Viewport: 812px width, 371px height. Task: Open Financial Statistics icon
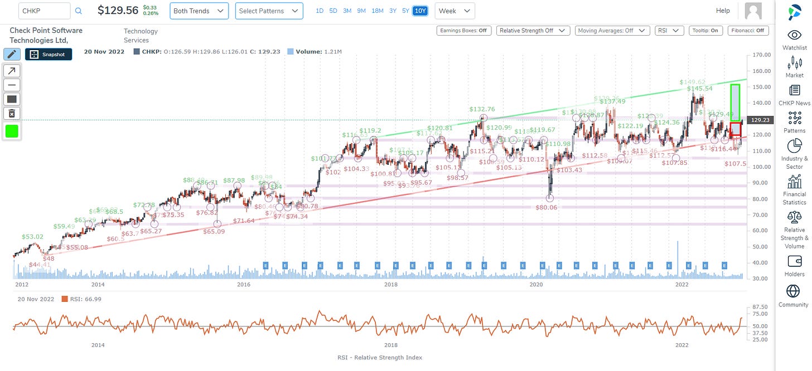point(794,182)
